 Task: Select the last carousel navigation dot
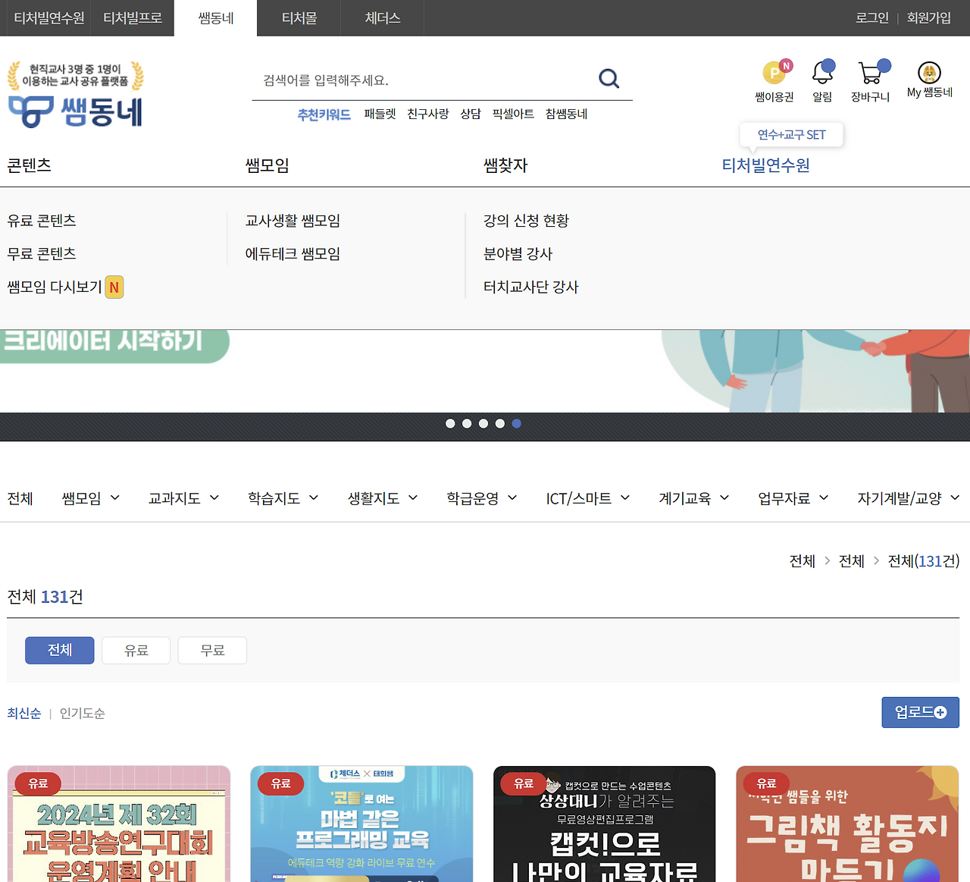(x=516, y=423)
